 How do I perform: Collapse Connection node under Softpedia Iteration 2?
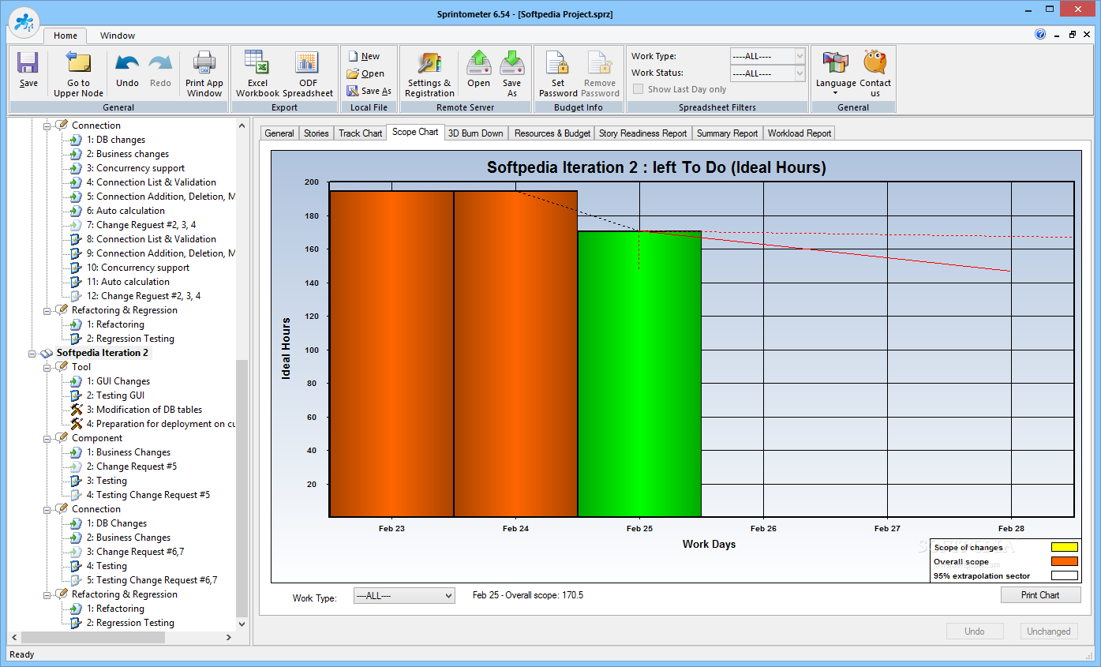(x=47, y=509)
